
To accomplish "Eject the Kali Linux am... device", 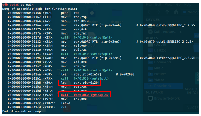I will (181, 32).
